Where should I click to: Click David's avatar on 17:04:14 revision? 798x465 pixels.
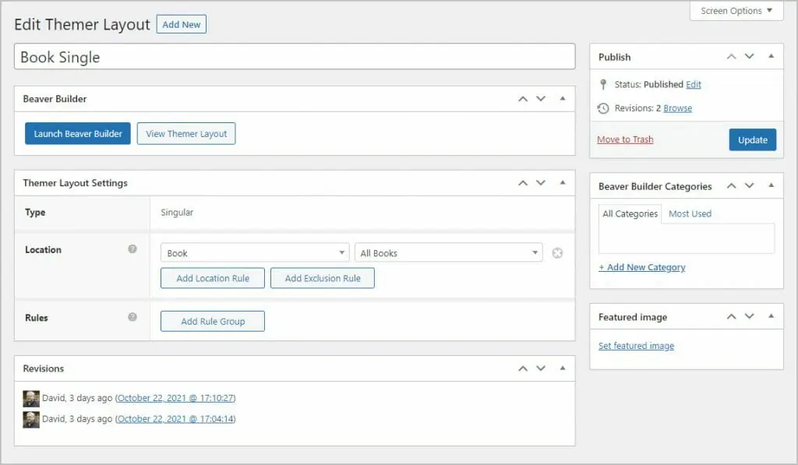coord(31,419)
